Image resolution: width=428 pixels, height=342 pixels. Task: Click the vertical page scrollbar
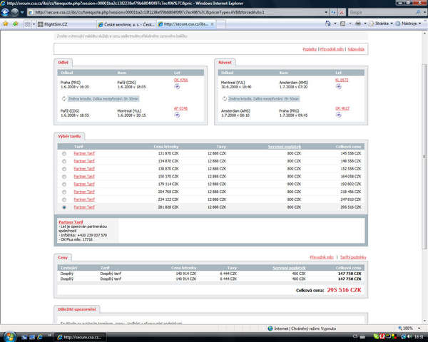pyautogui.click(x=424, y=178)
